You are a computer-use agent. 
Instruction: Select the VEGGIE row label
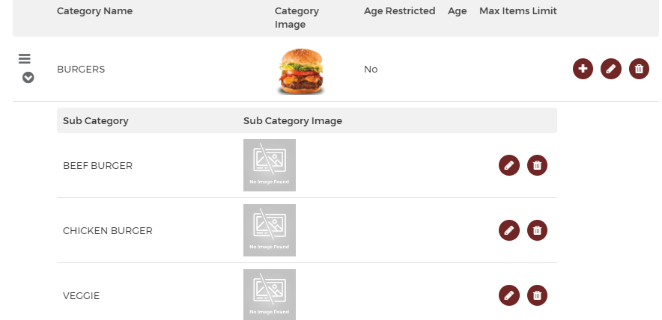point(81,295)
